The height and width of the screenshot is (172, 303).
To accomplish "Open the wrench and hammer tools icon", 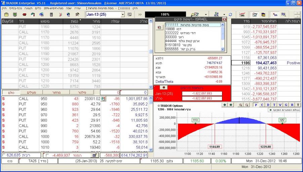I will tap(77, 15).
